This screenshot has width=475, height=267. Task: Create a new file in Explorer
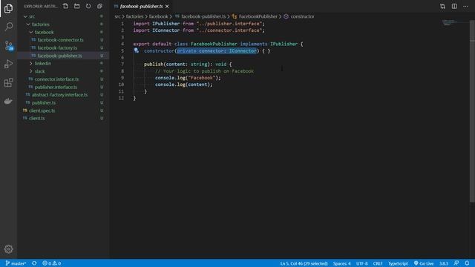point(65,6)
